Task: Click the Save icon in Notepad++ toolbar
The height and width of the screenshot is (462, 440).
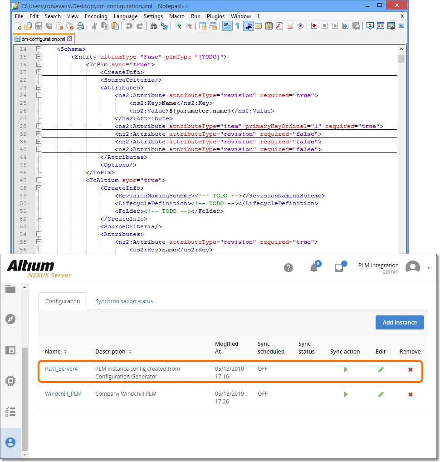Action: [39, 26]
